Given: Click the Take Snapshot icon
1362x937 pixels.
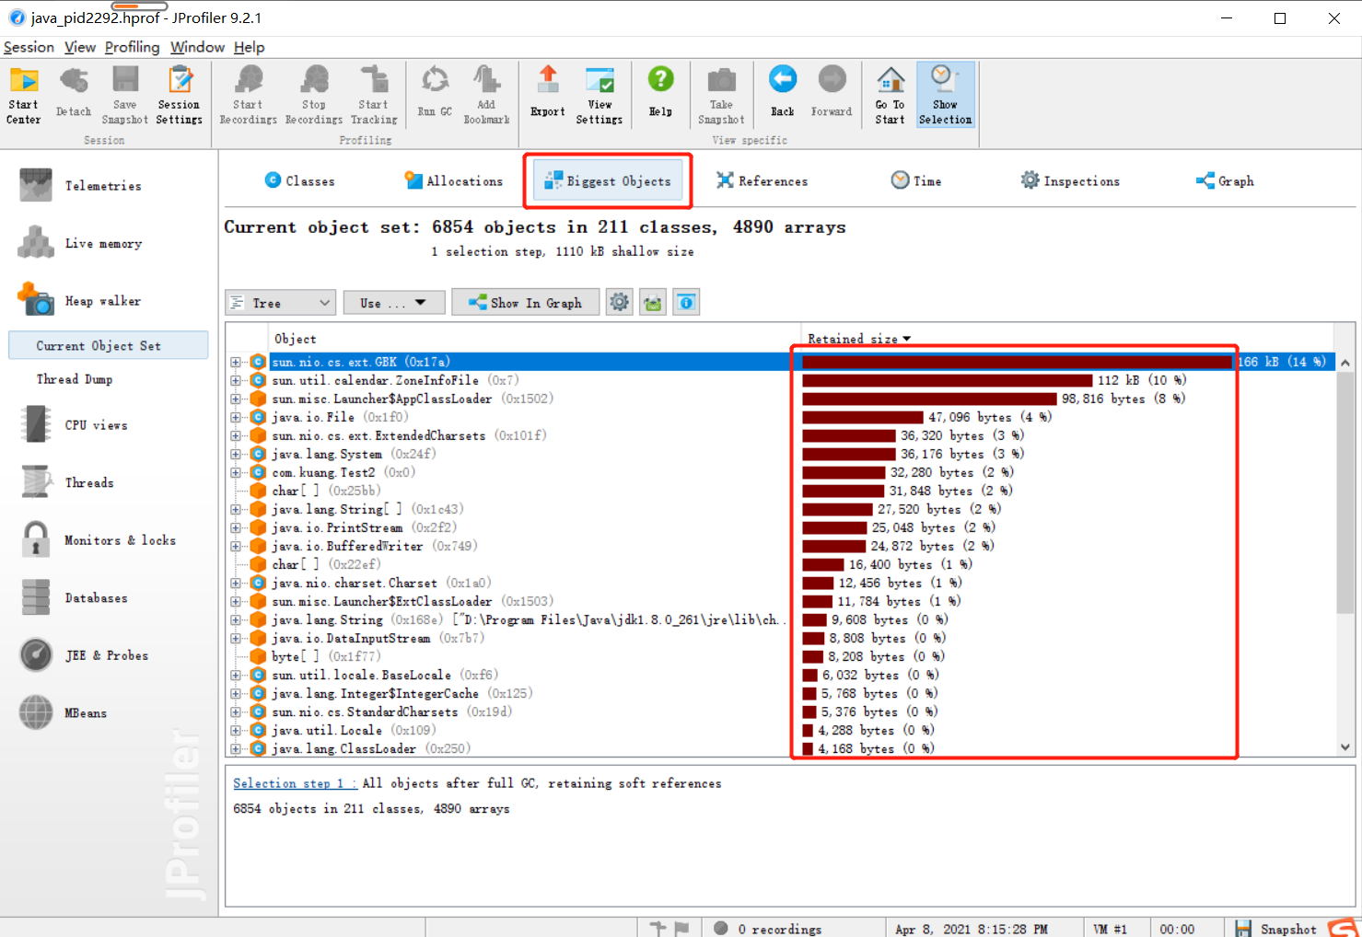Looking at the screenshot, I should (x=721, y=95).
